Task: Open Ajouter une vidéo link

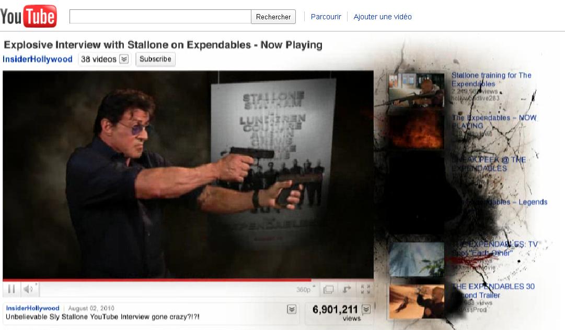Action: click(x=382, y=17)
